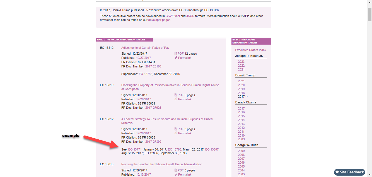Viewport: 372px width, 177px height.
Task: Click the 'FR Citation: 82 FR 60839' text
Action: click(x=138, y=103)
